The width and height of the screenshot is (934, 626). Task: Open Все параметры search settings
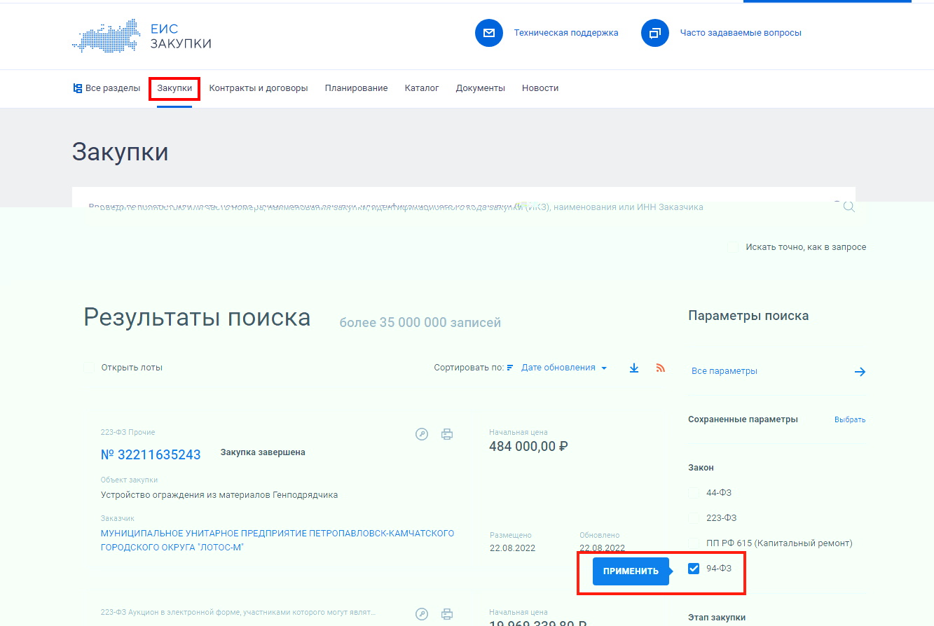click(x=724, y=371)
